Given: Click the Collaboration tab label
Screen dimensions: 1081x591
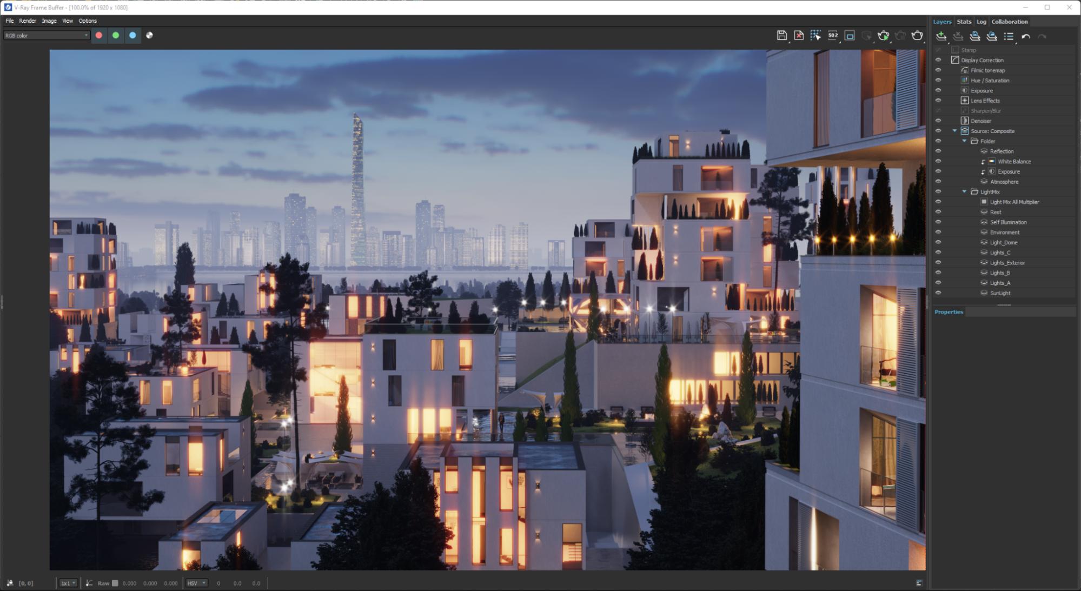Looking at the screenshot, I should tap(1010, 22).
